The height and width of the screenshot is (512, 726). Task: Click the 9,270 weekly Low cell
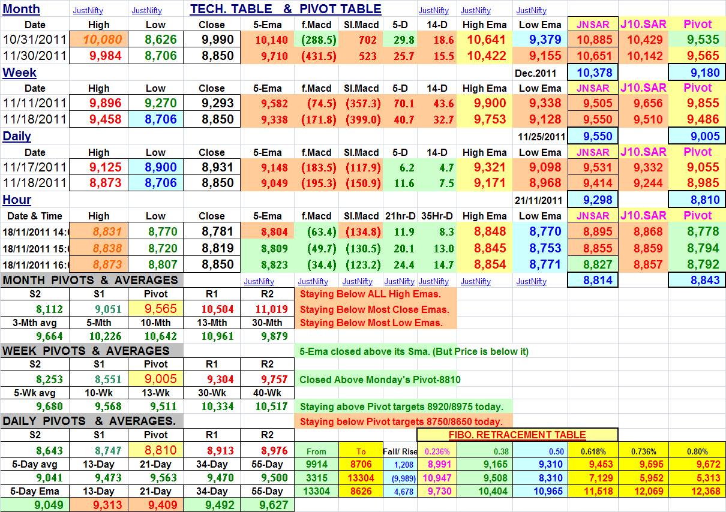tap(155, 103)
